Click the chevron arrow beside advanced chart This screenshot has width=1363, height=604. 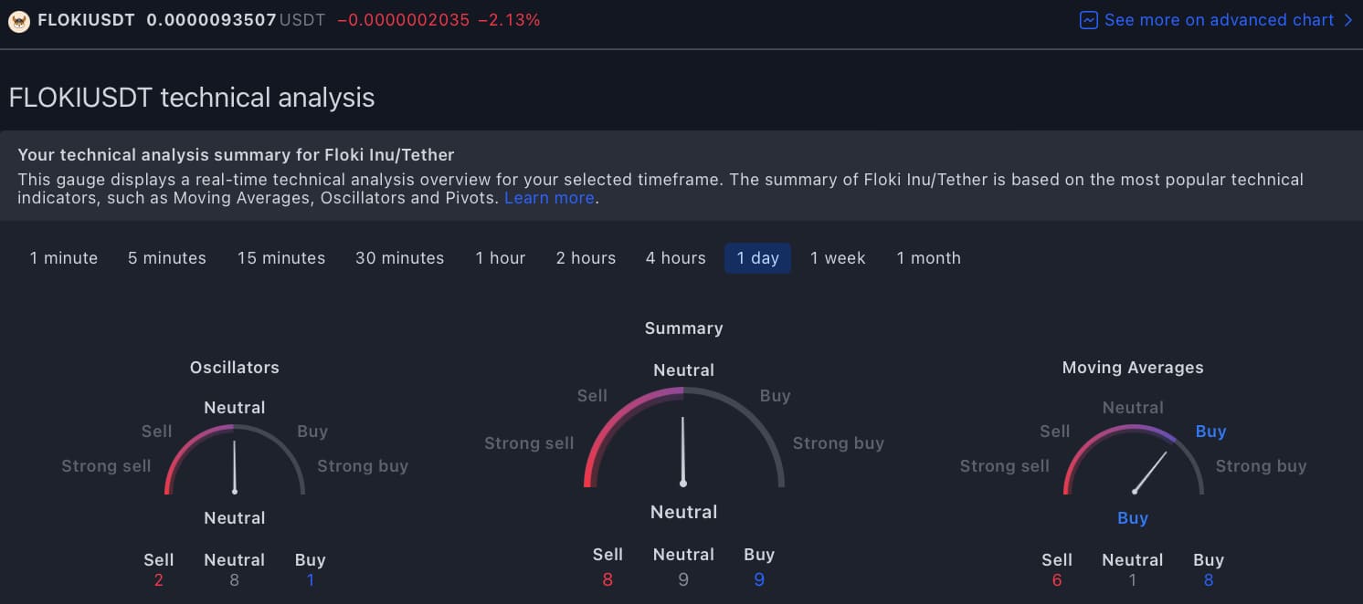tap(1348, 20)
